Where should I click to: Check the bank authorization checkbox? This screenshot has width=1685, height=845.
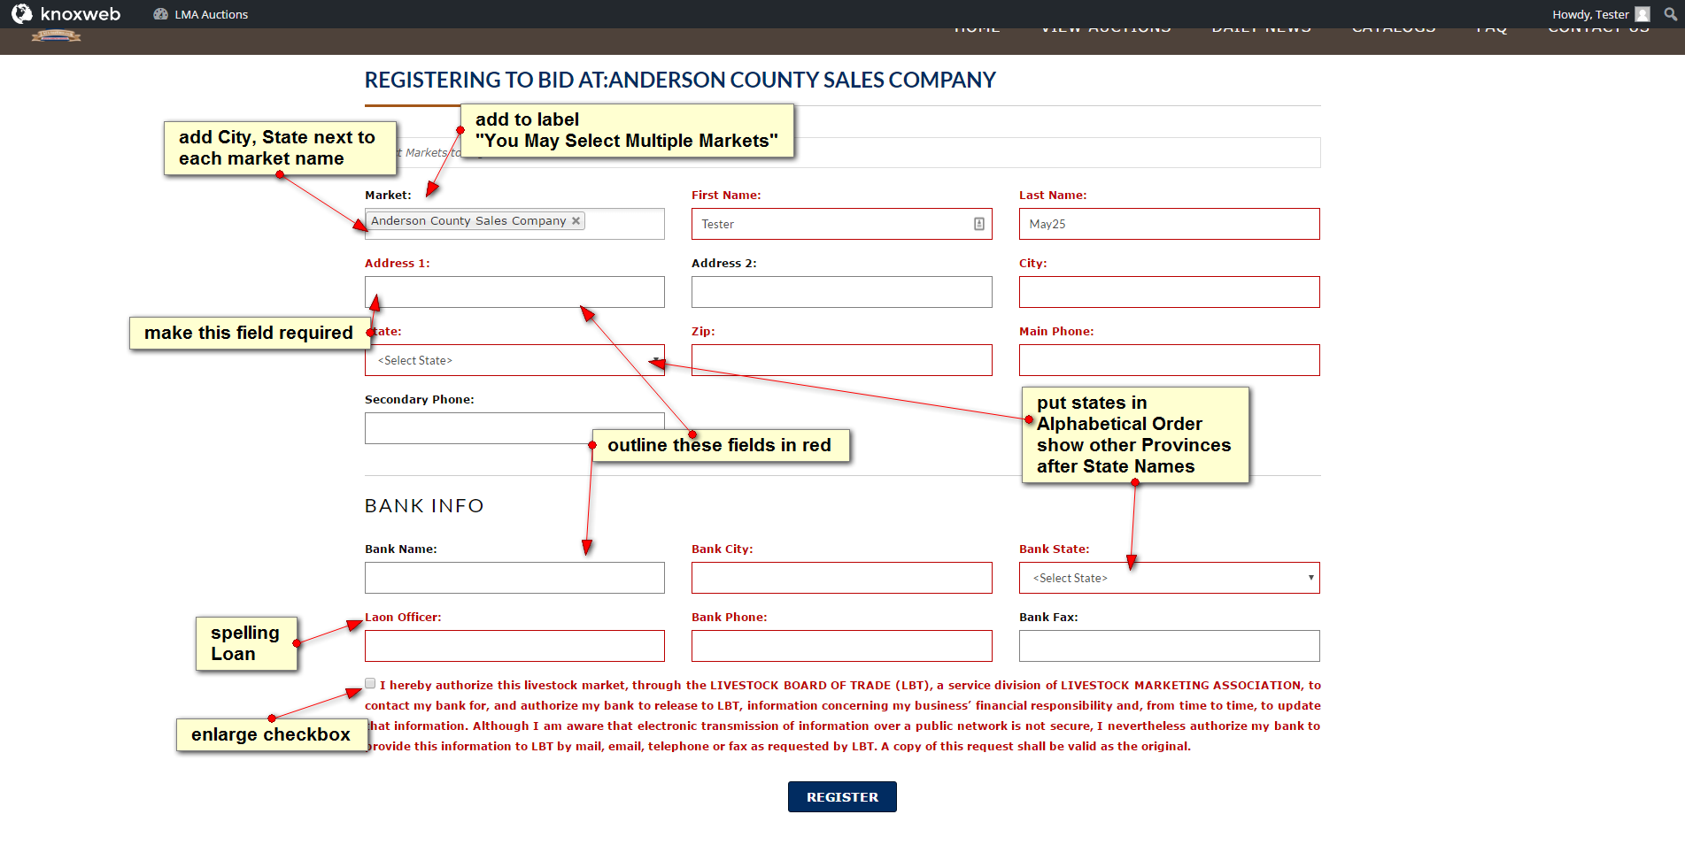click(370, 683)
